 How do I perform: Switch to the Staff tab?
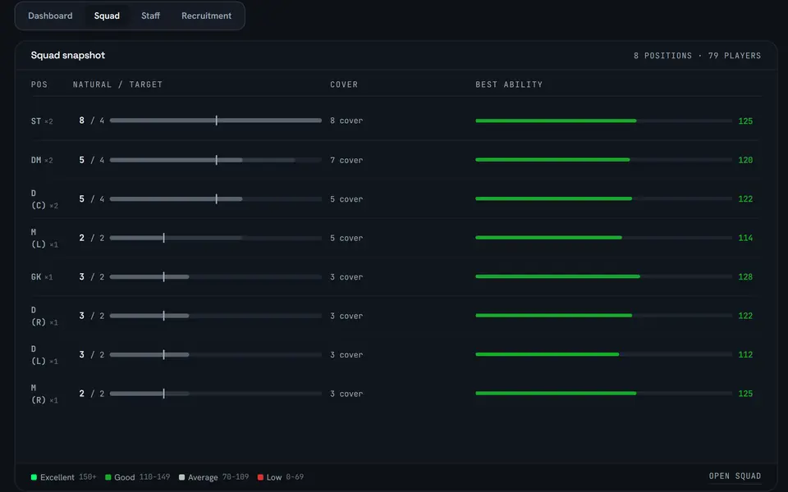click(x=150, y=16)
